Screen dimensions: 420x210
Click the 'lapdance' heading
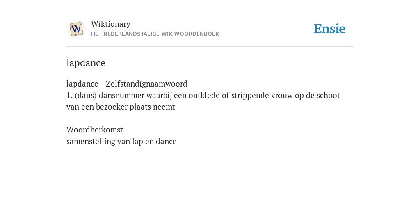coord(86,63)
